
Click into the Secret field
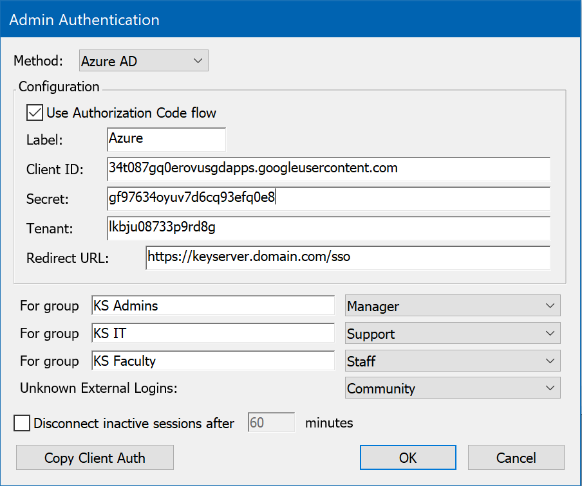click(328, 199)
